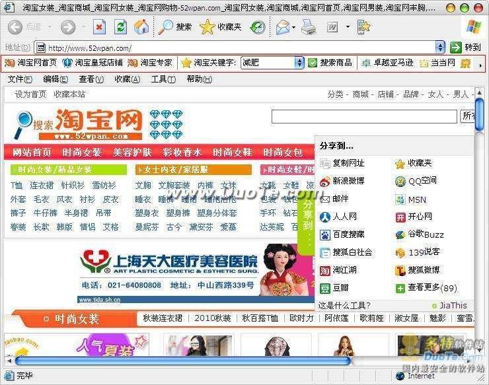Screen dimensions: 489x385
Task: Print the page with the printer icon
Action: tap(309, 27)
